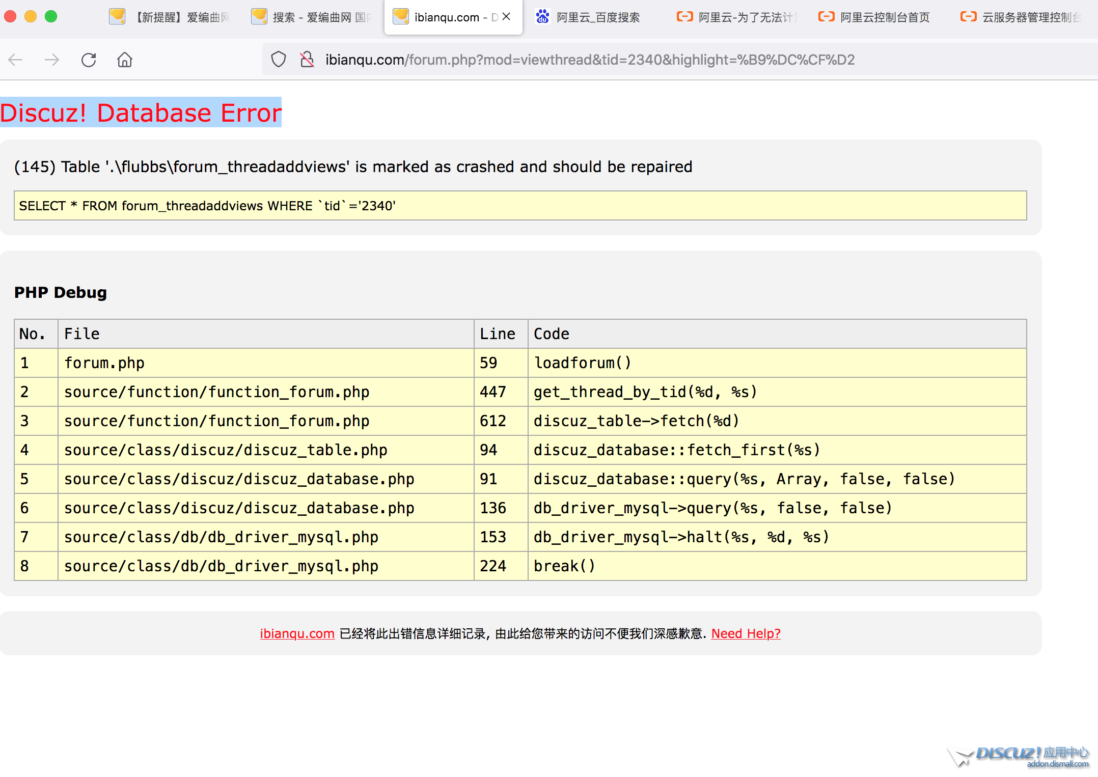Click the db_driver_mysql->query(%s, false, false) cell
Viewport: 1098px width, 777px height.
pyautogui.click(x=777, y=508)
